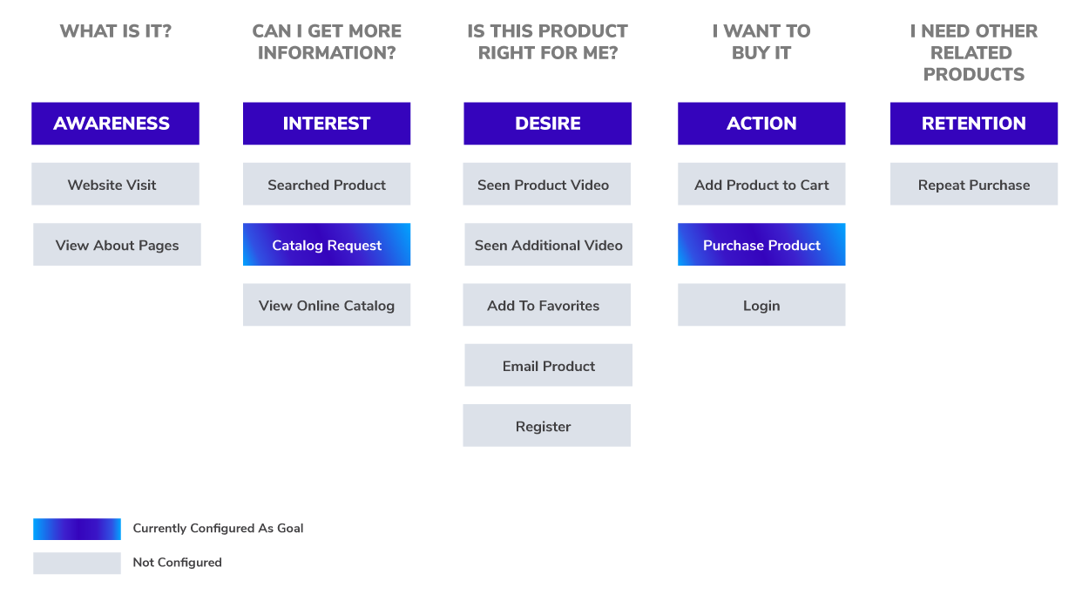Click the gradient Currently Configured legend swatch
This screenshot has width=1089, height=601.
click(77, 529)
